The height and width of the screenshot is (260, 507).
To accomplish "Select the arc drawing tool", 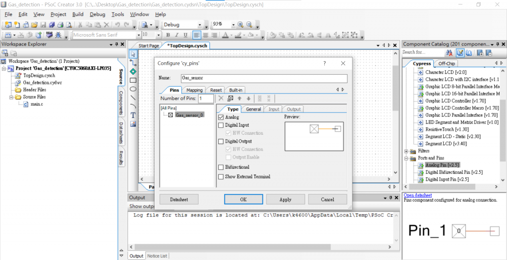I will [x=133, y=106].
